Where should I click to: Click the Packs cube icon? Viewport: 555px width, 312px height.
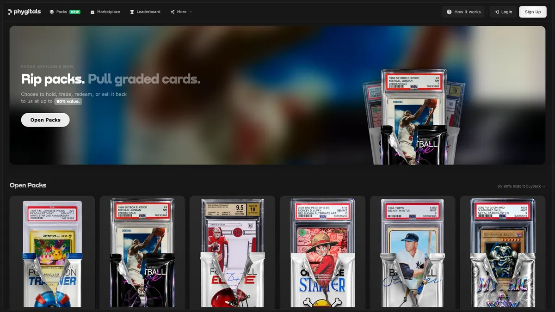pyautogui.click(x=52, y=12)
